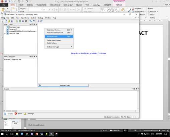
Task: Click the 'Click to add notes' field
Action: pyautogui.click(x=36, y=125)
